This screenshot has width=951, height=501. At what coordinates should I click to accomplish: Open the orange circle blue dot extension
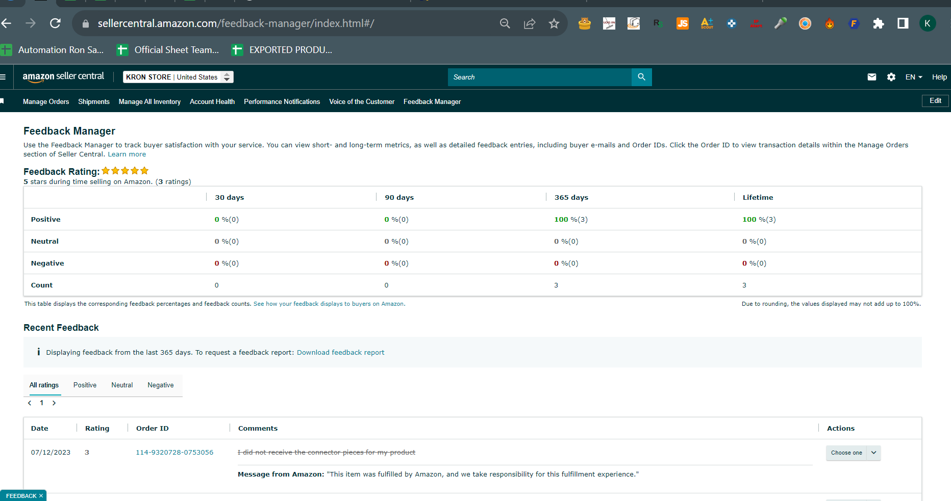coord(805,23)
